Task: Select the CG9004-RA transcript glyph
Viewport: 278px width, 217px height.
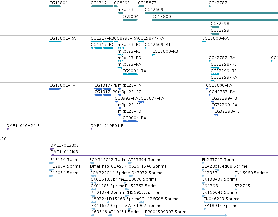Action: point(130,74)
